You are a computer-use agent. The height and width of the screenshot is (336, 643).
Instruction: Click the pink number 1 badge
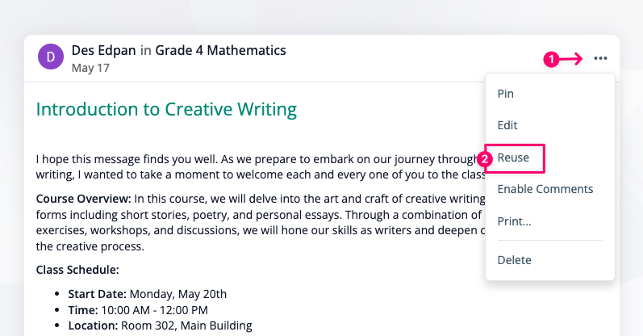pyautogui.click(x=552, y=59)
